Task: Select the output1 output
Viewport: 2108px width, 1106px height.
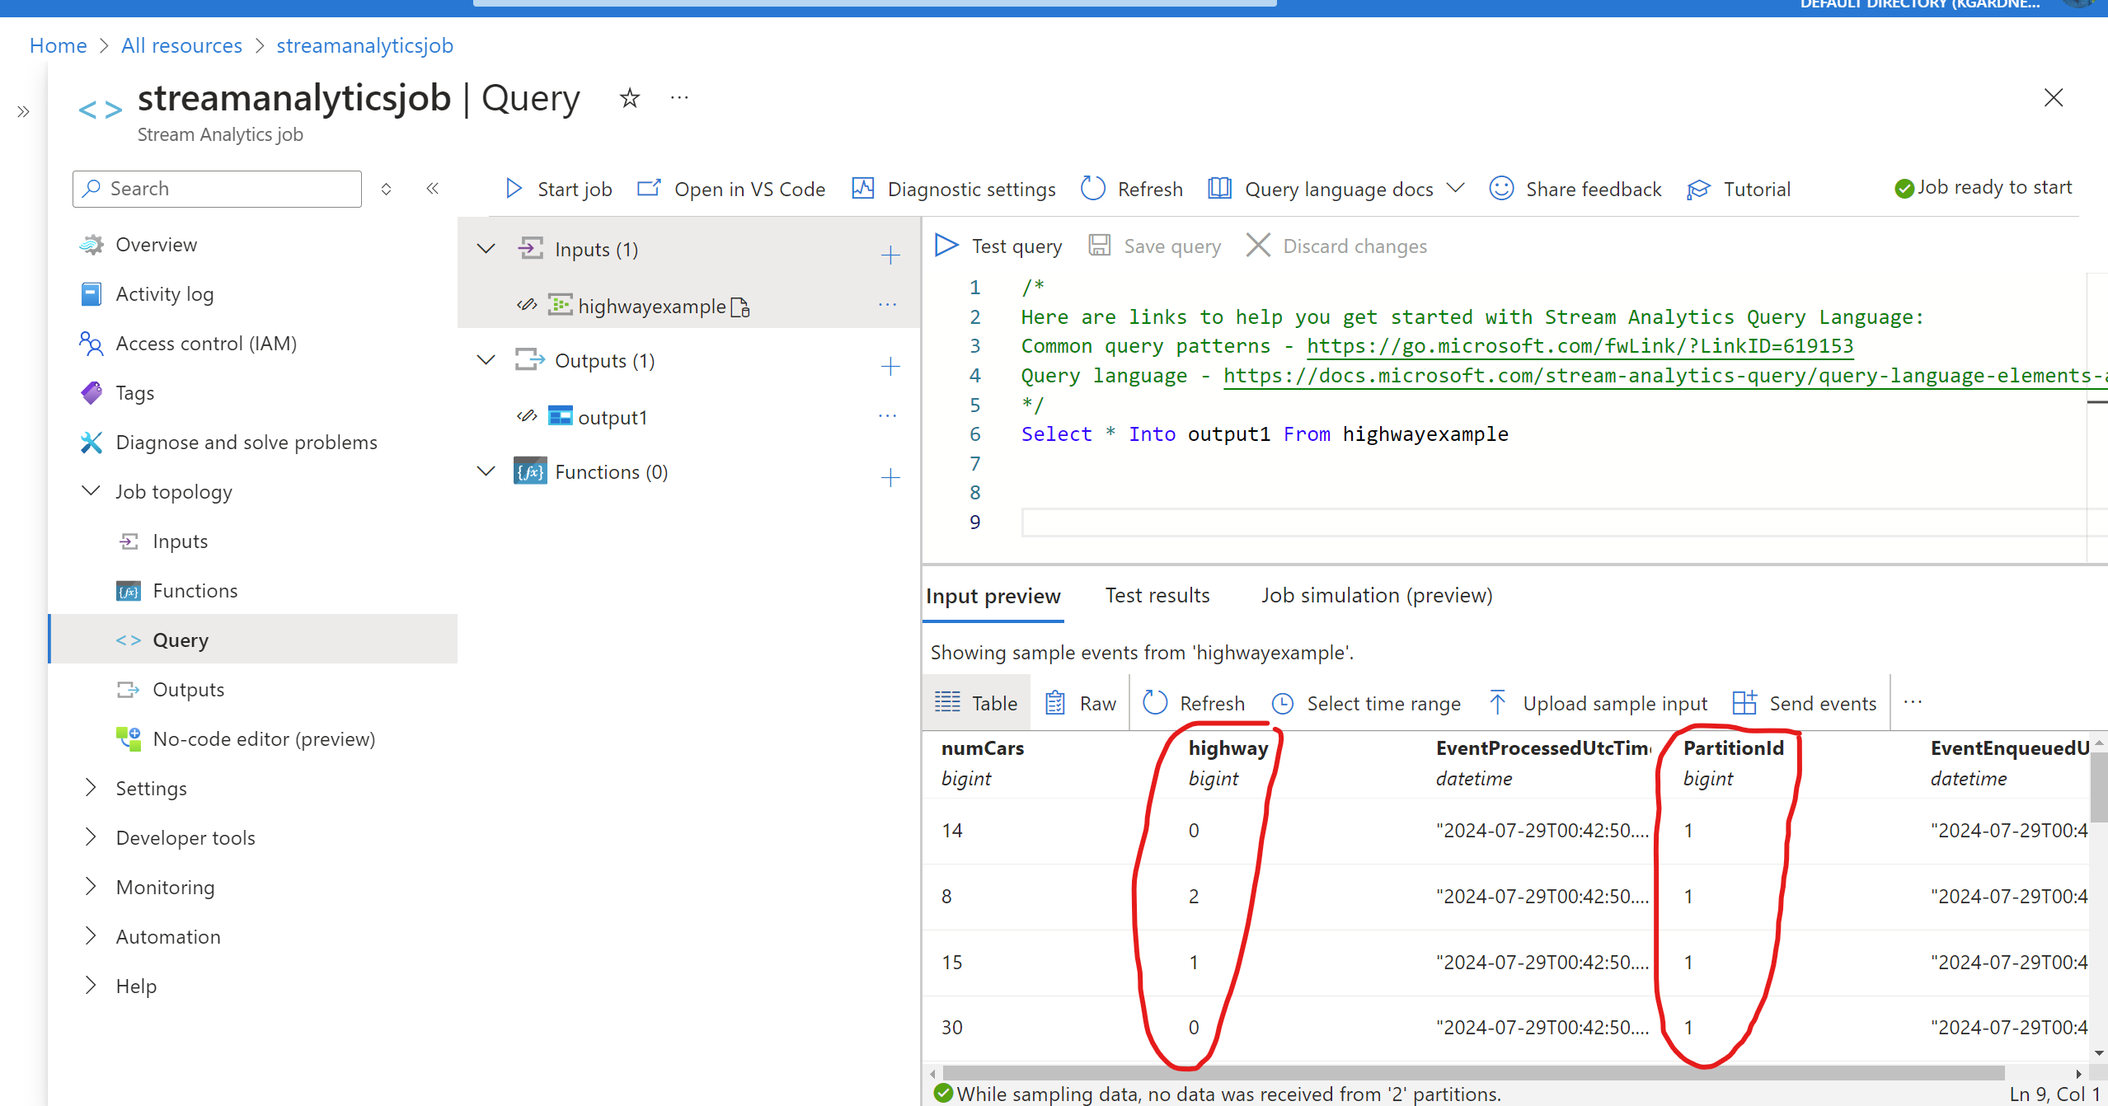Action: [613, 418]
